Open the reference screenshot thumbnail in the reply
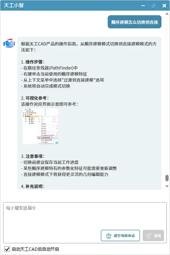 coord(40,126)
